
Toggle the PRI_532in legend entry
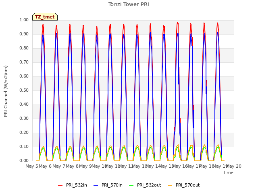73,185
